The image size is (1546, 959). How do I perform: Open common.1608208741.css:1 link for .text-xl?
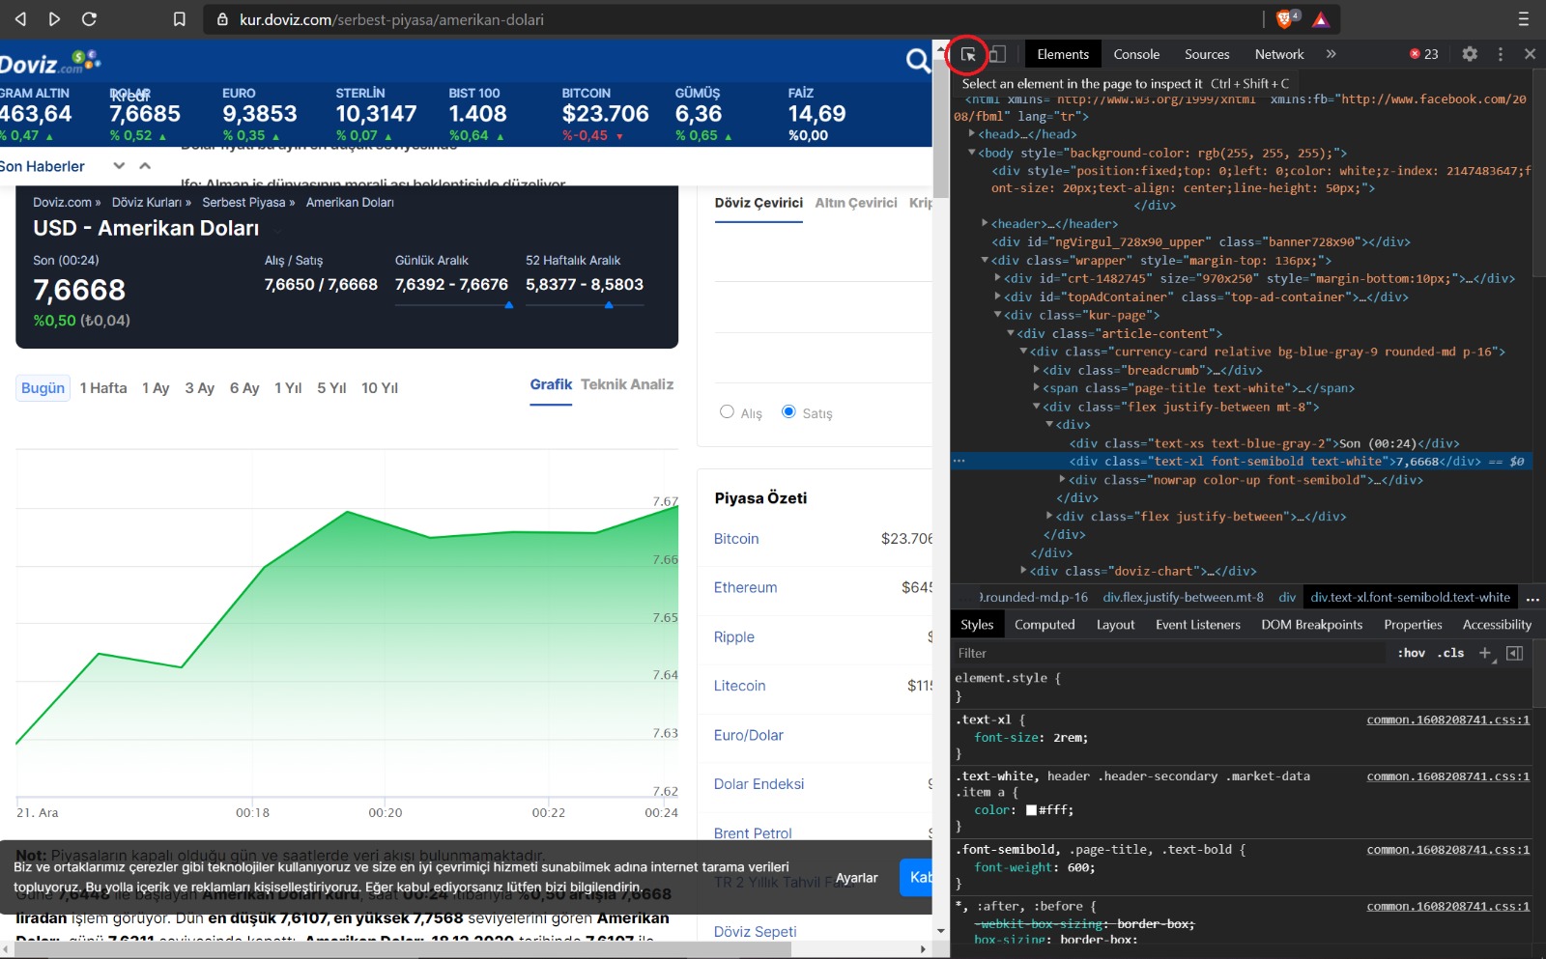click(x=1447, y=720)
